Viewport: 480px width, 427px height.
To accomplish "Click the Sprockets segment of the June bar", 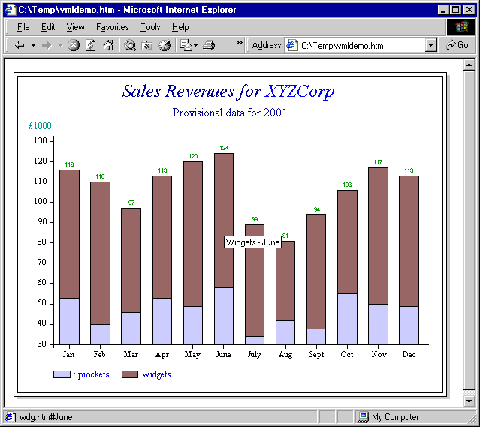I will tap(224, 316).
